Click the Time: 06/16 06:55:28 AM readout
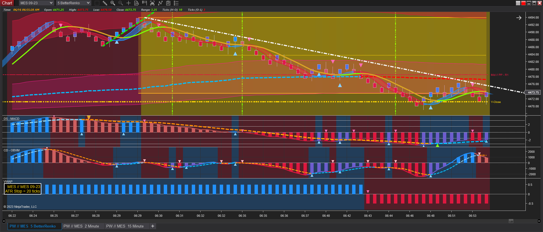Viewport: 543px width, 232px height. (x=21, y=10)
